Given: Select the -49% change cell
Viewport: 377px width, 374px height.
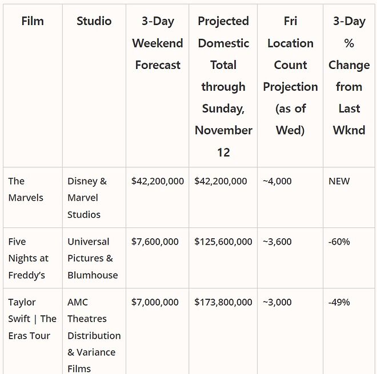Looking at the screenshot, I should [x=339, y=302].
